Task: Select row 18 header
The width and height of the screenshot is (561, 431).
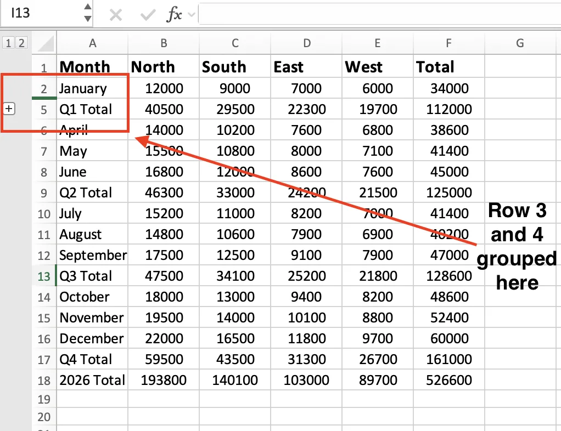Action: (x=44, y=380)
